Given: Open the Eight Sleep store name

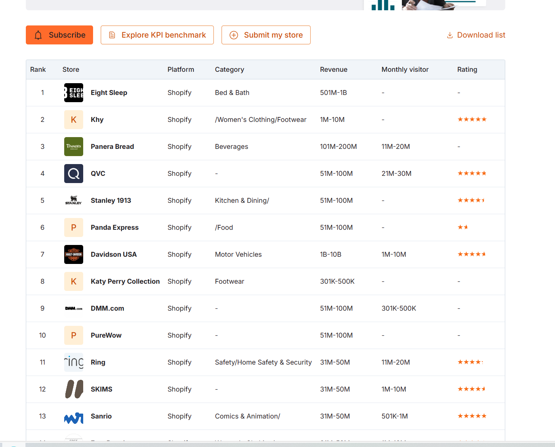Looking at the screenshot, I should click(109, 93).
